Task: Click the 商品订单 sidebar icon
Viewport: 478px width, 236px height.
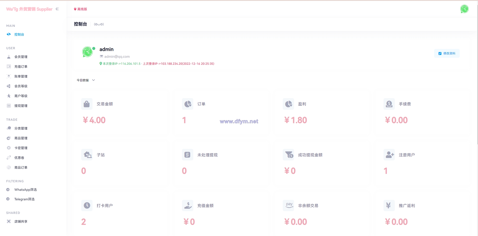Action: [9, 167]
